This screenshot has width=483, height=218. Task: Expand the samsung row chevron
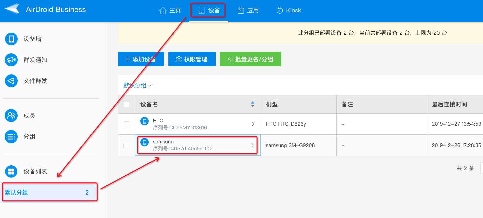tap(253, 145)
